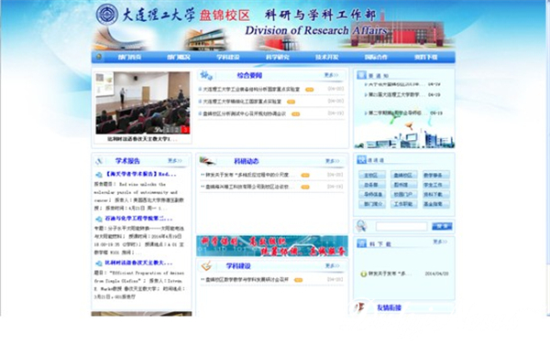Click the search text input field
This screenshot has height=344, width=550.
pyautogui.click(x=401, y=226)
